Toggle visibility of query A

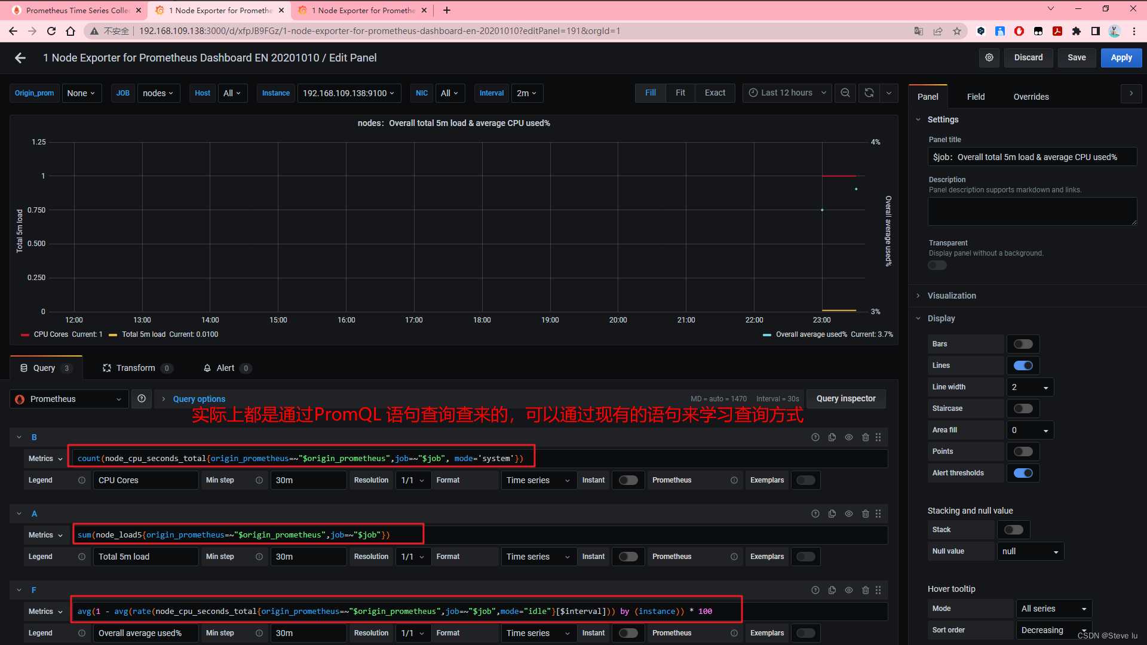click(849, 514)
